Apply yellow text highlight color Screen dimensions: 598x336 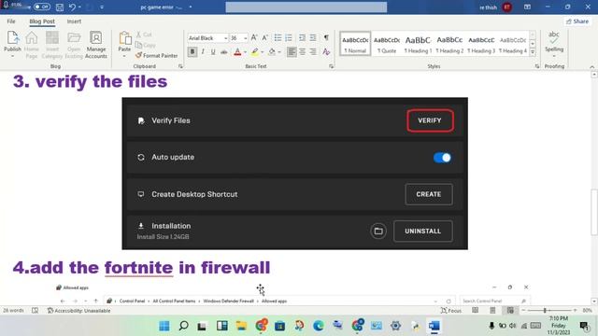(x=255, y=52)
